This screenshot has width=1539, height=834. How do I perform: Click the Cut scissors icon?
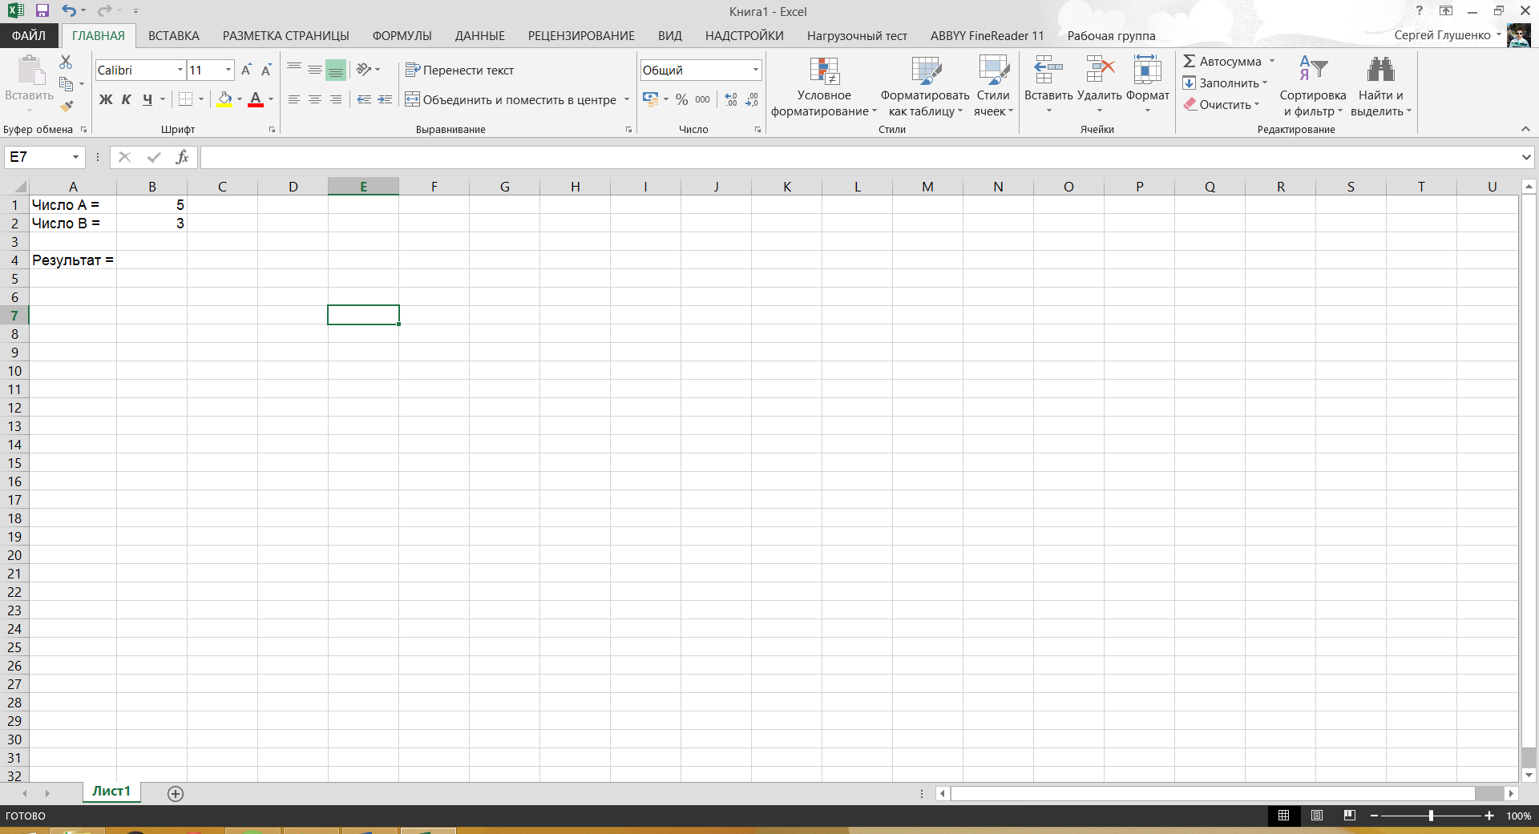[x=66, y=62]
